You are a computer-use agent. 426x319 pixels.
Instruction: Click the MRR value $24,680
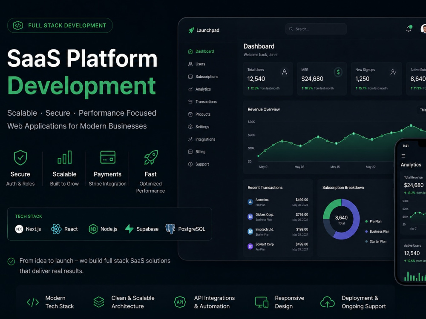pyautogui.click(x=312, y=79)
